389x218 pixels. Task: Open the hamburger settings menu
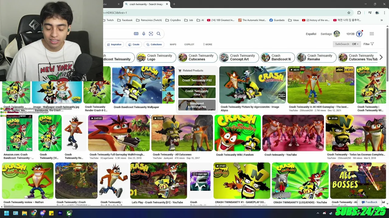(x=372, y=34)
